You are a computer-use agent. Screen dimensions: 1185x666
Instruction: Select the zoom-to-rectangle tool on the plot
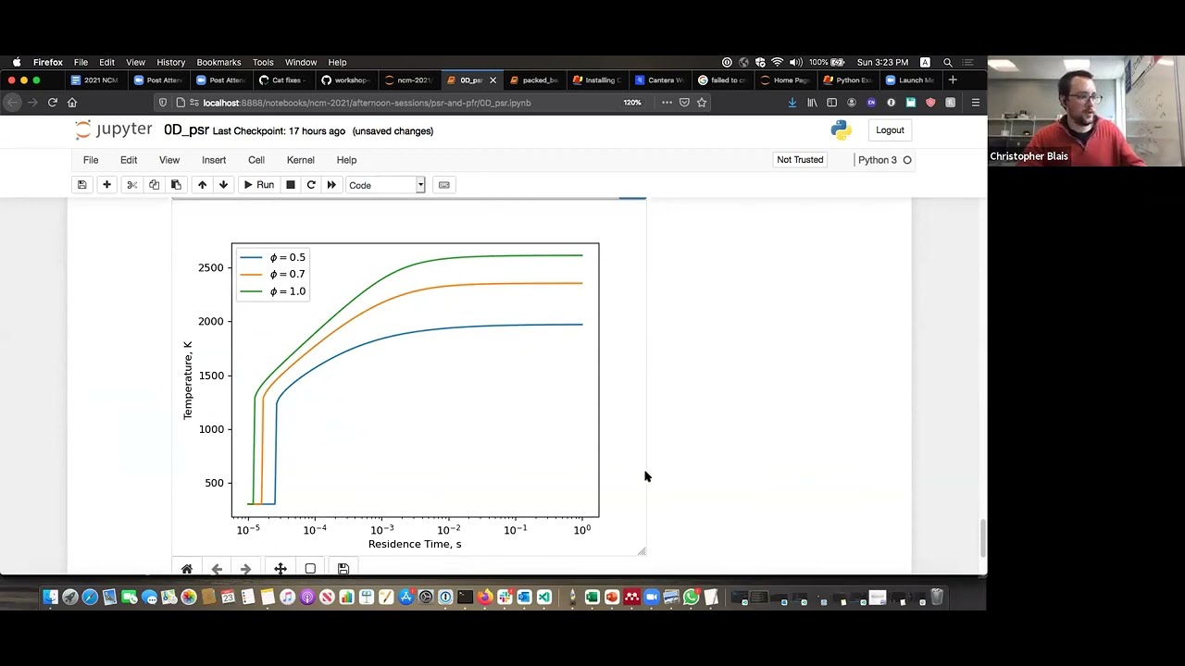pos(310,568)
